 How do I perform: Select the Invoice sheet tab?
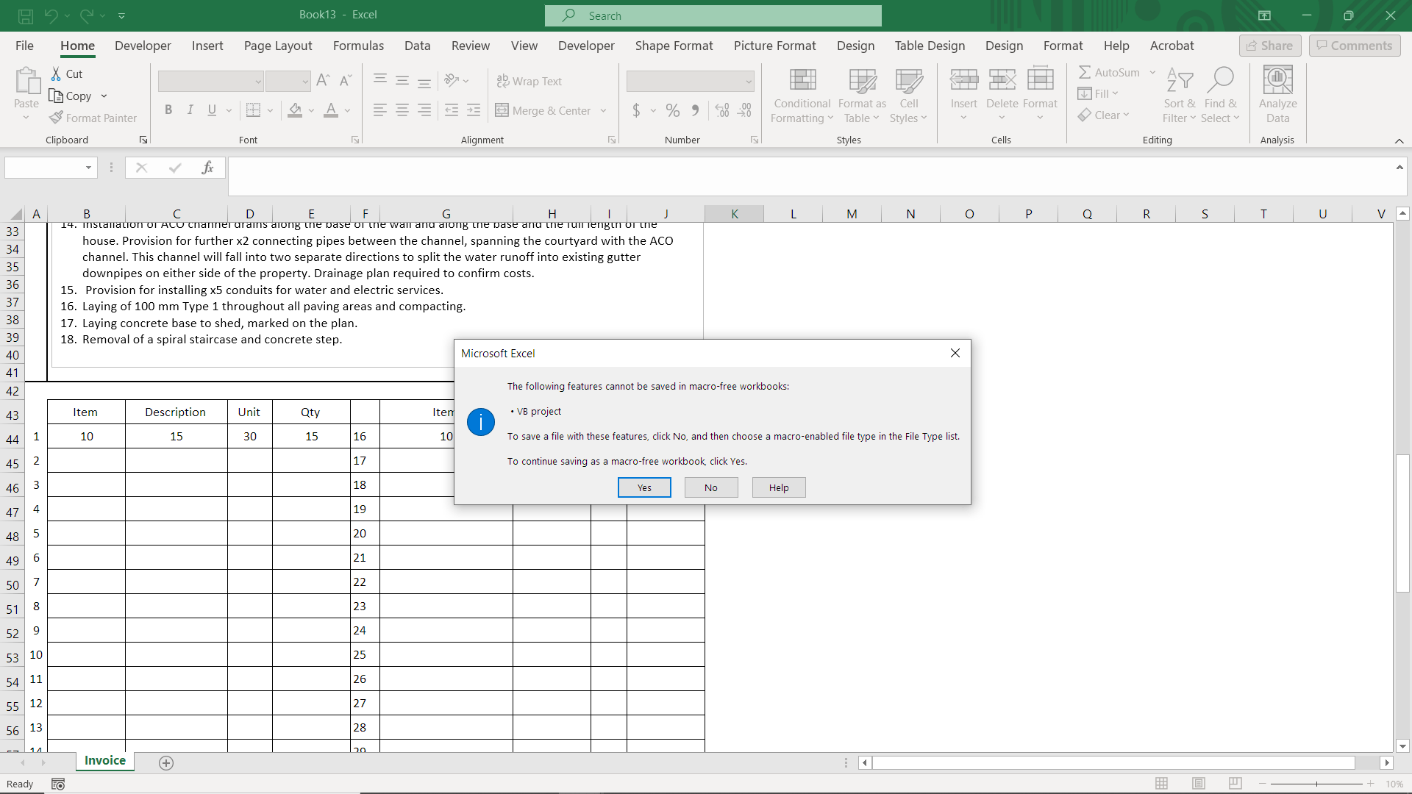pos(105,761)
